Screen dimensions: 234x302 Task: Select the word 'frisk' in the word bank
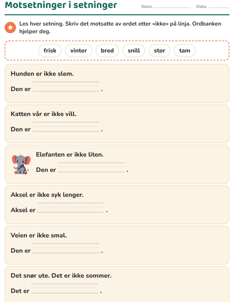click(50, 51)
